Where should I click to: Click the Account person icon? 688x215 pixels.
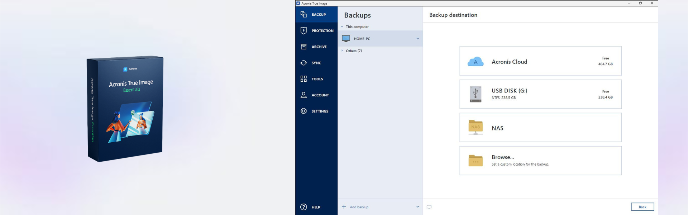(x=304, y=95)
